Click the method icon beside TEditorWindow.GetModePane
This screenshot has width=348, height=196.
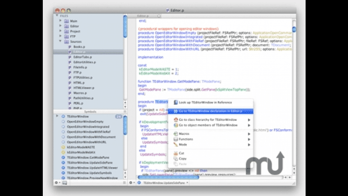point(63,157)
